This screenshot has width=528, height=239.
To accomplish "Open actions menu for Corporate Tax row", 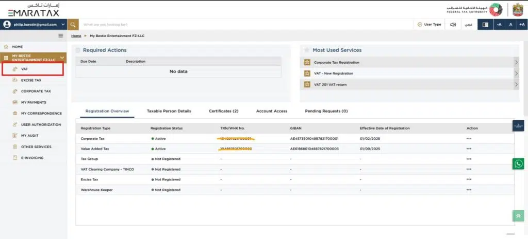I will pyautogui.click(x=469, y=138).
